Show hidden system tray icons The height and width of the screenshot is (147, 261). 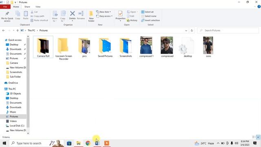click(218, 143)
